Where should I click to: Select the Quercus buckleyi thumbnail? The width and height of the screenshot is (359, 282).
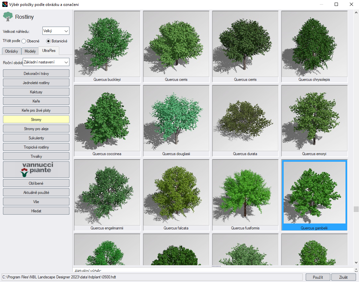(107, 46)
